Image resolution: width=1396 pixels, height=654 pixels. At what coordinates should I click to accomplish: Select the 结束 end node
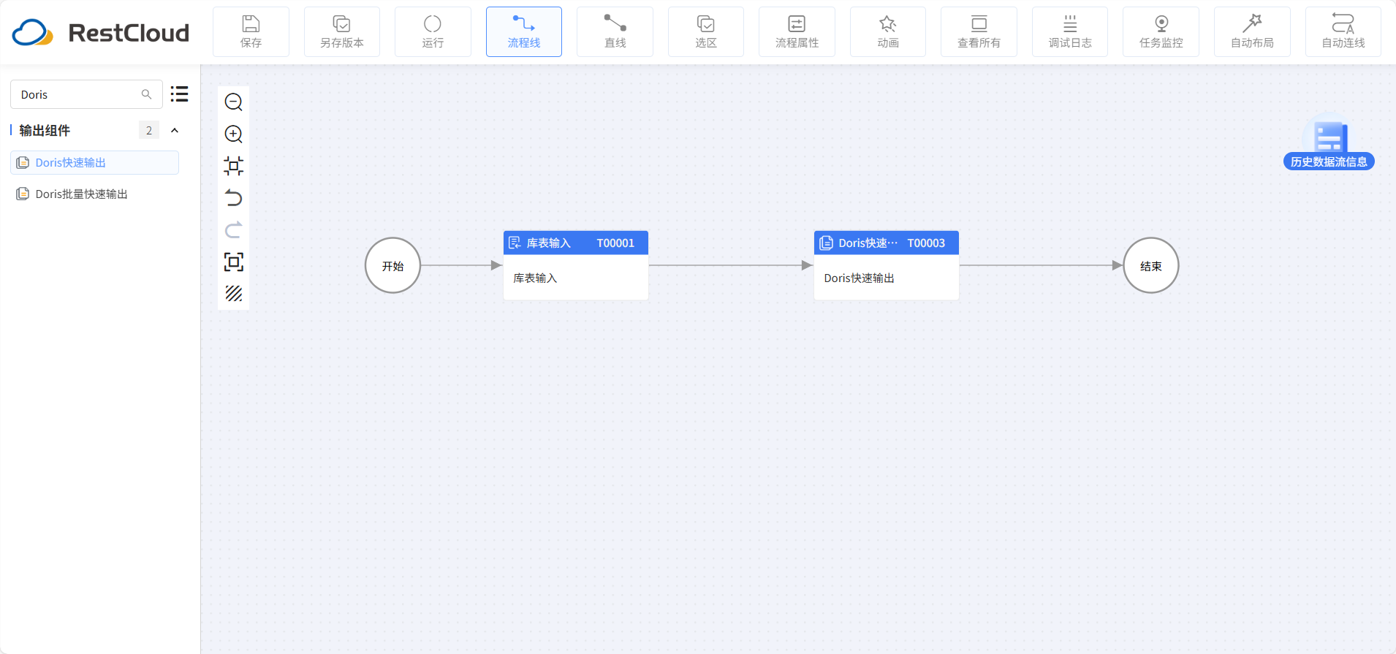[1151, 265]
